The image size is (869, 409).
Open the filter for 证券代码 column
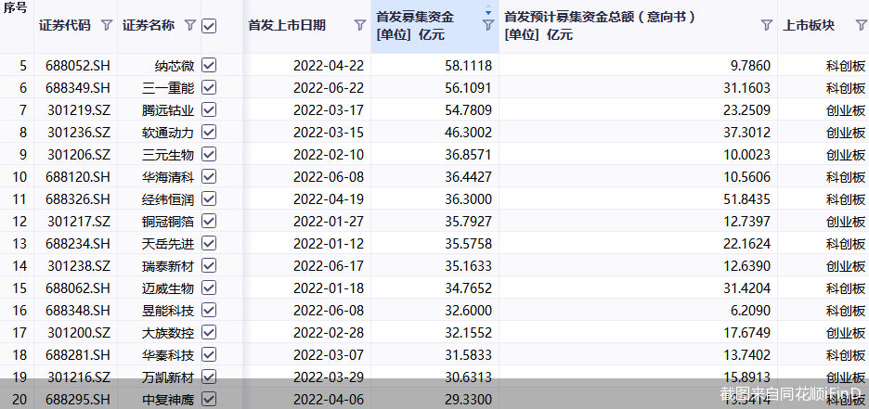pyautogui.click(x=106, y=26)
